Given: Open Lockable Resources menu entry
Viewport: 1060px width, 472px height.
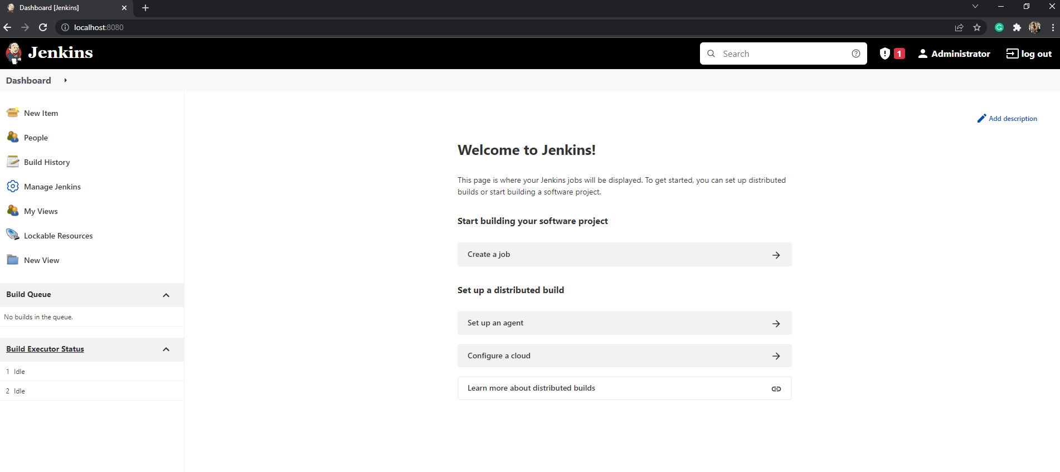Looking at the screenshot, I should coord(59,236).
